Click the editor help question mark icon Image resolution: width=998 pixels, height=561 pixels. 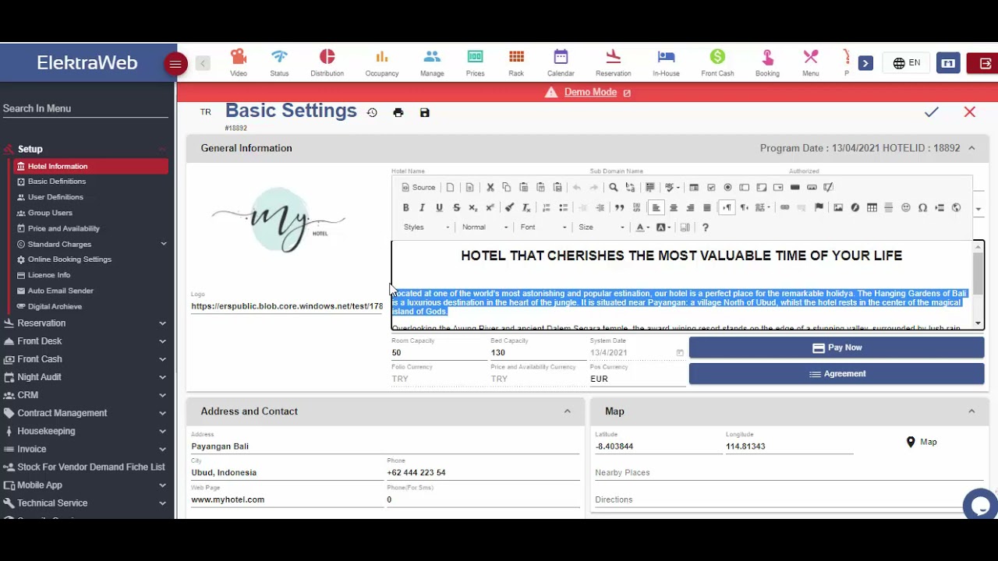point(706,228)
